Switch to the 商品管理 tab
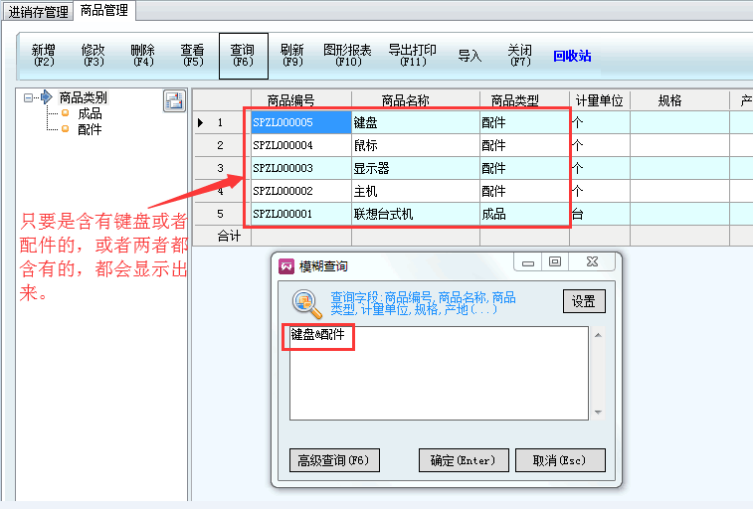The height and width of the screenshot is (509, 753). pyautogui.click(x=105, y=11)
